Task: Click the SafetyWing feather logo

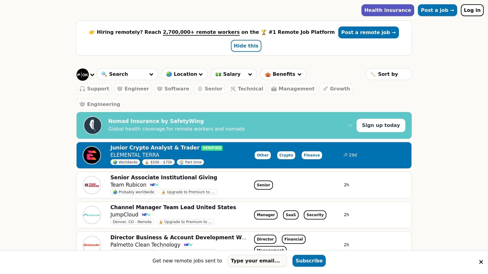Action: 93,125
